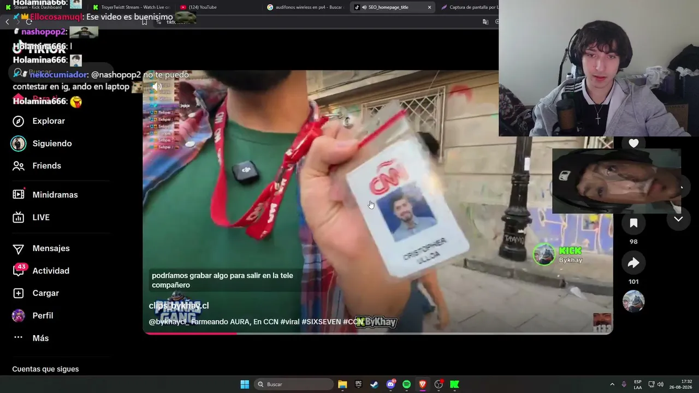Open the ESP LAA language switcher
Image resolution: width=699 pixels, height=393 pixels.
(638, 384)
